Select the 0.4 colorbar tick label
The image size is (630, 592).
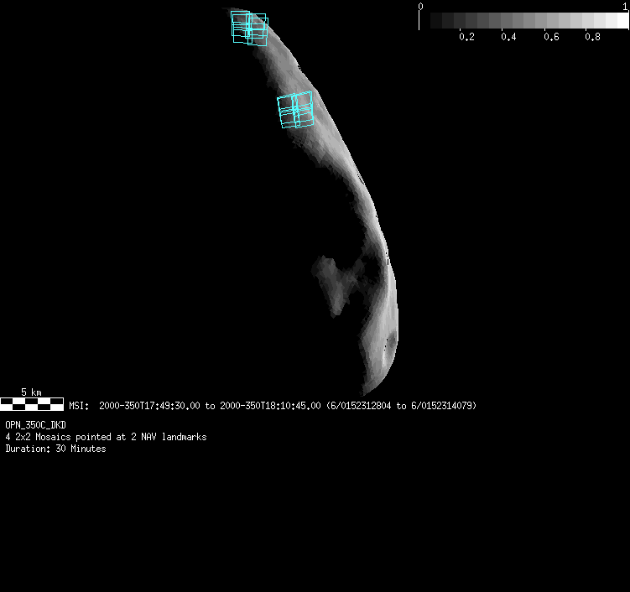click(508, 38)
